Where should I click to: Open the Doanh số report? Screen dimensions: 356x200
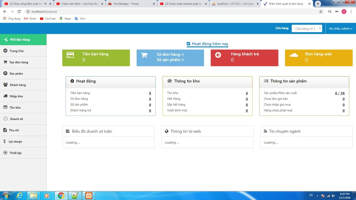[17, 119]
